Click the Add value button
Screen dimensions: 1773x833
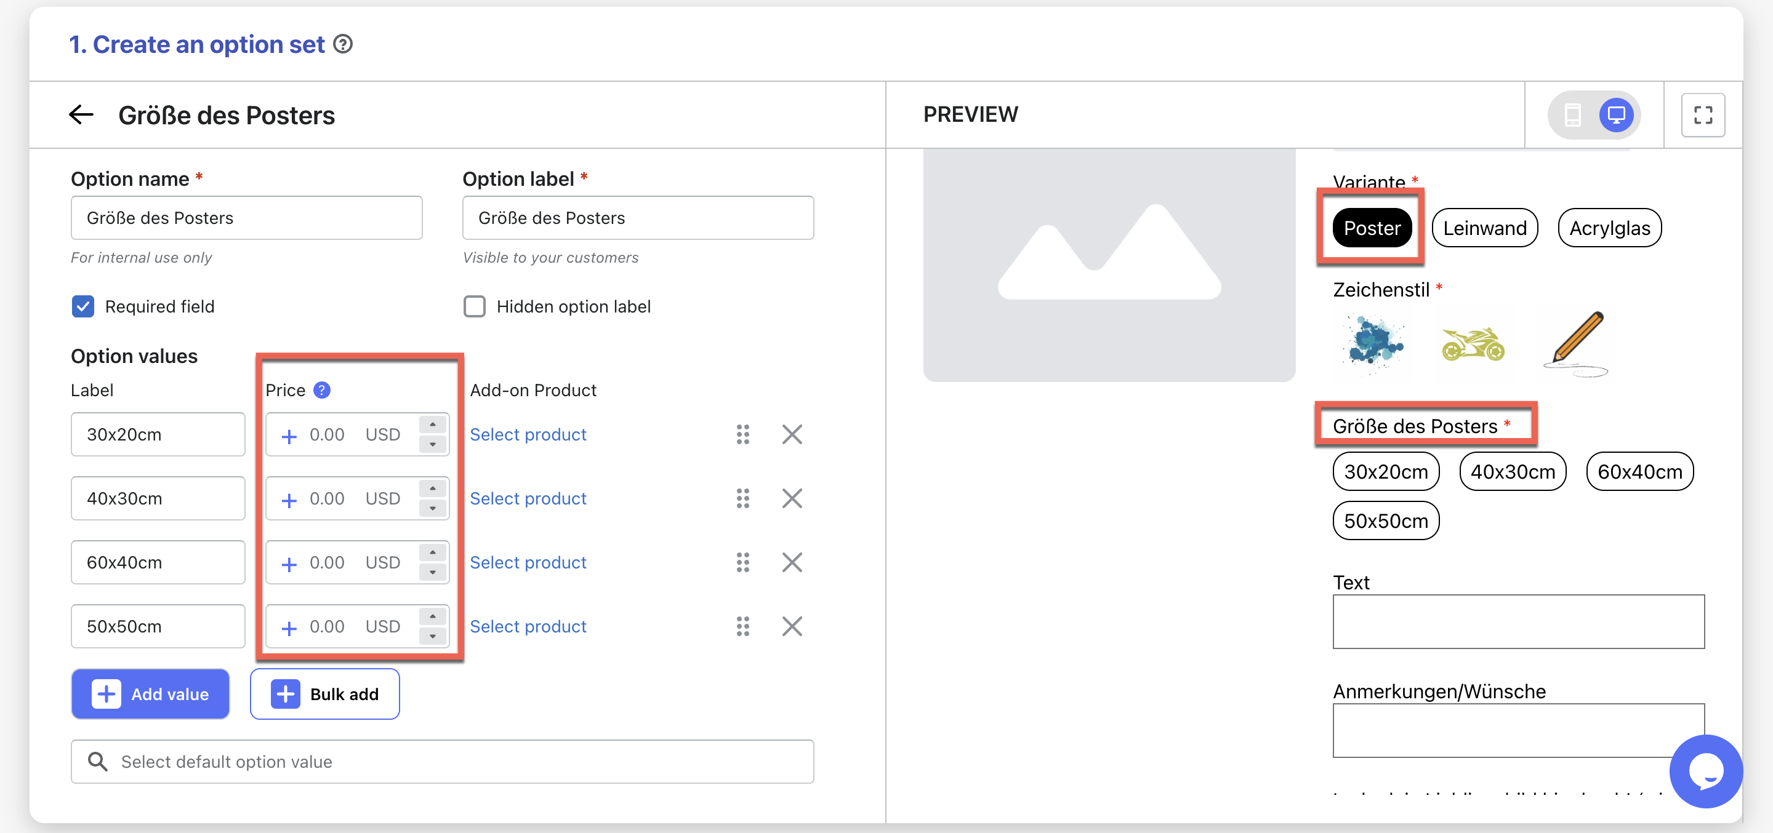pyautogui.click(x=150, y=694)
